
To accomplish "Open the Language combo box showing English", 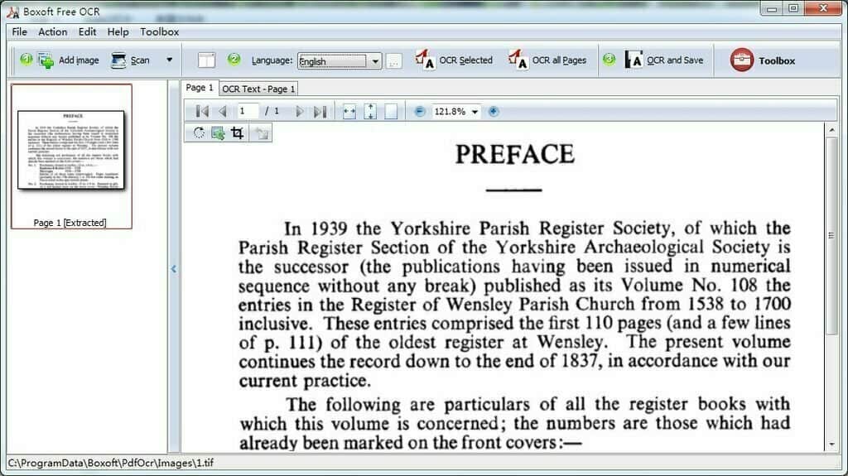I will pyautogui.click(x=340, y=60).
